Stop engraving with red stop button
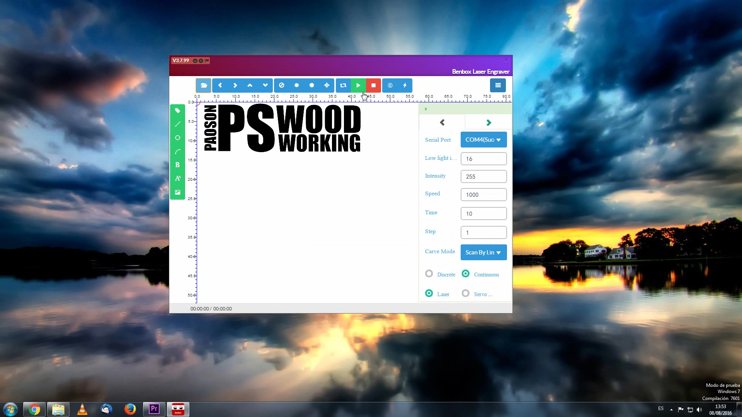The width and height of the screenshot is (742, 417). point(373,85)
